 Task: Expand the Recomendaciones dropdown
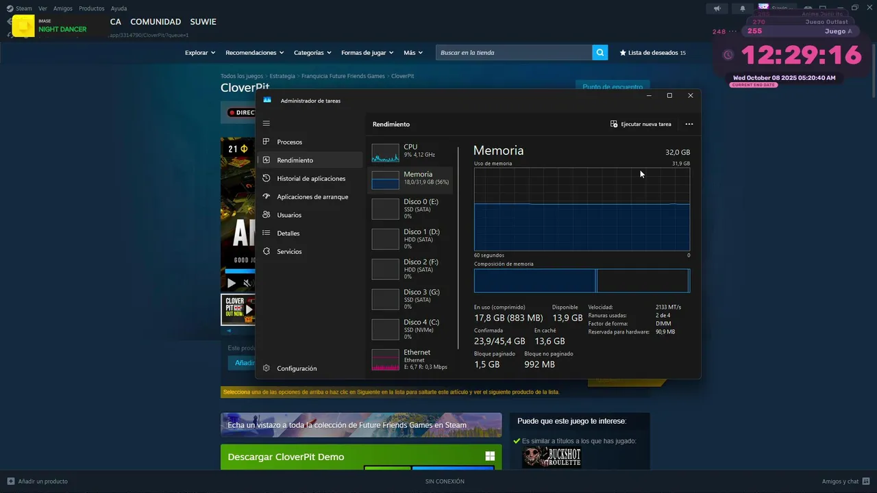(x=255, y=53)
